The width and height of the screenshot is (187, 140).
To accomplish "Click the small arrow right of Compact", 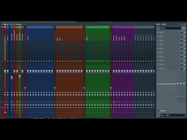I will click(x=25, y=24).
